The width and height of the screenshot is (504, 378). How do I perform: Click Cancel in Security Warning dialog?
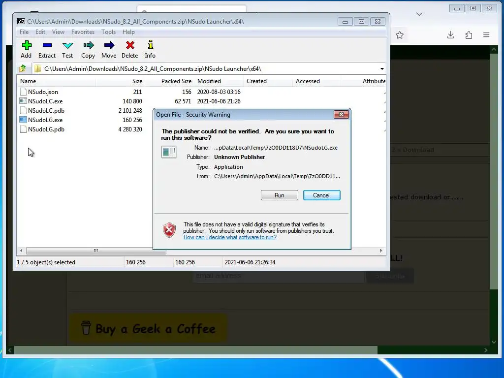pos(321,195)
